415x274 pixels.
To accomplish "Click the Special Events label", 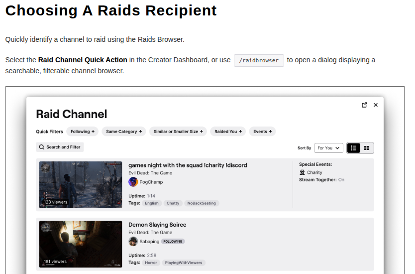I will pos(315,164).
